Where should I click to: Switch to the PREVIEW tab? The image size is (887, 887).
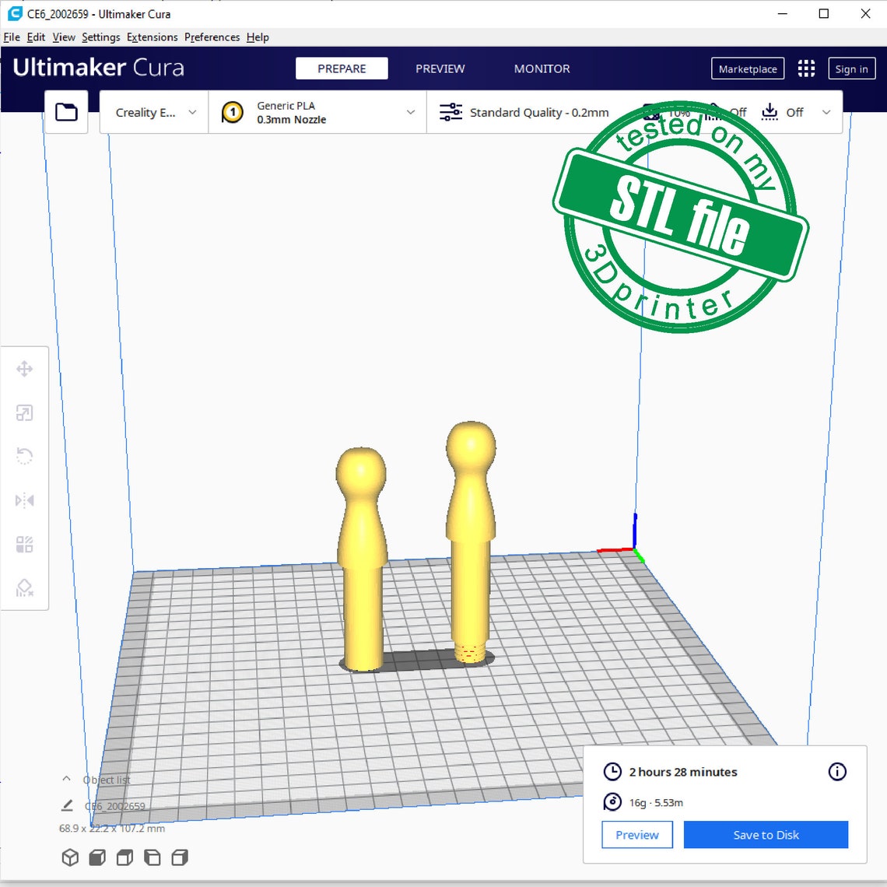440,68
